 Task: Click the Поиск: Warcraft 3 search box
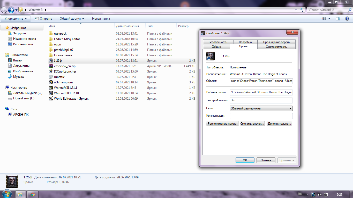click(329, 10)
